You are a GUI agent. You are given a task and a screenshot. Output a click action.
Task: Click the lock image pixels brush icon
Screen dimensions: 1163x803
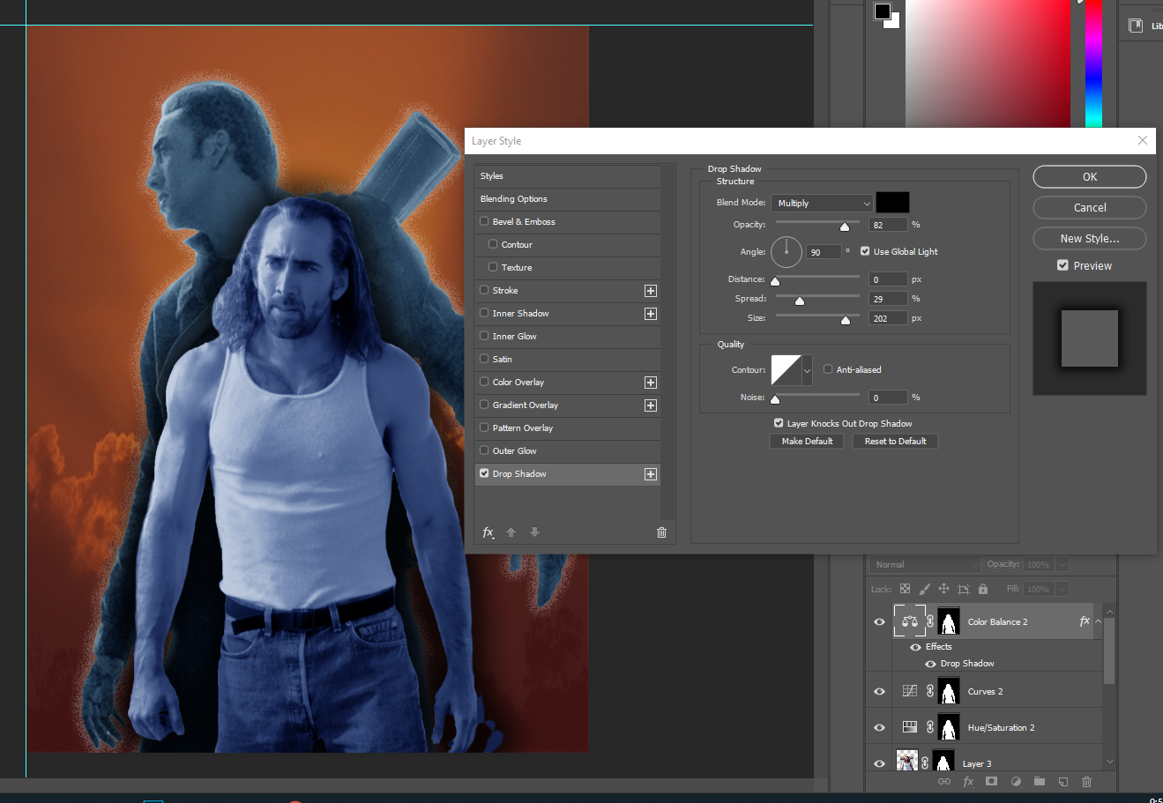(924, 589)
